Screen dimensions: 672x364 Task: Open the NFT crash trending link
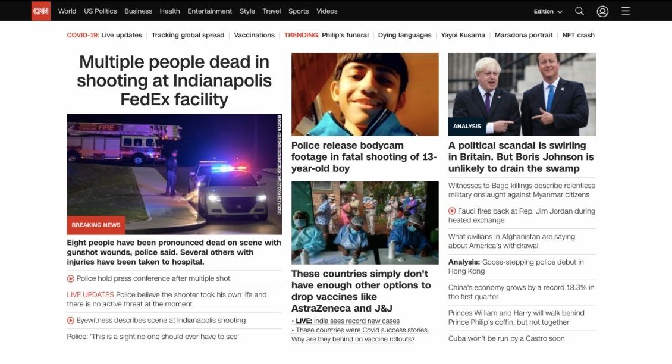click(578, 34)
